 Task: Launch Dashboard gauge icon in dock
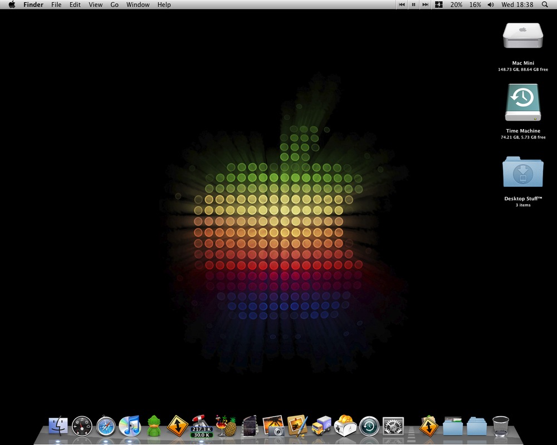tap(82, 426)
